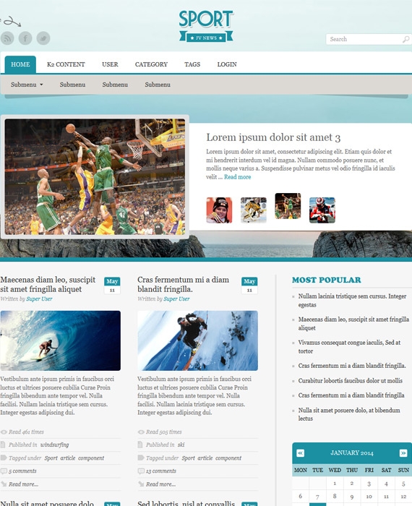Open the LOGIN menu item
The width and height of the screenshot is (412, 506).
tap(227, 64)
